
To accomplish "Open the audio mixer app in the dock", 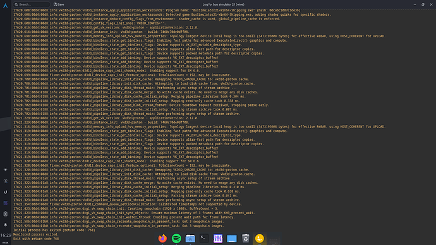I will tap(218, 238).
